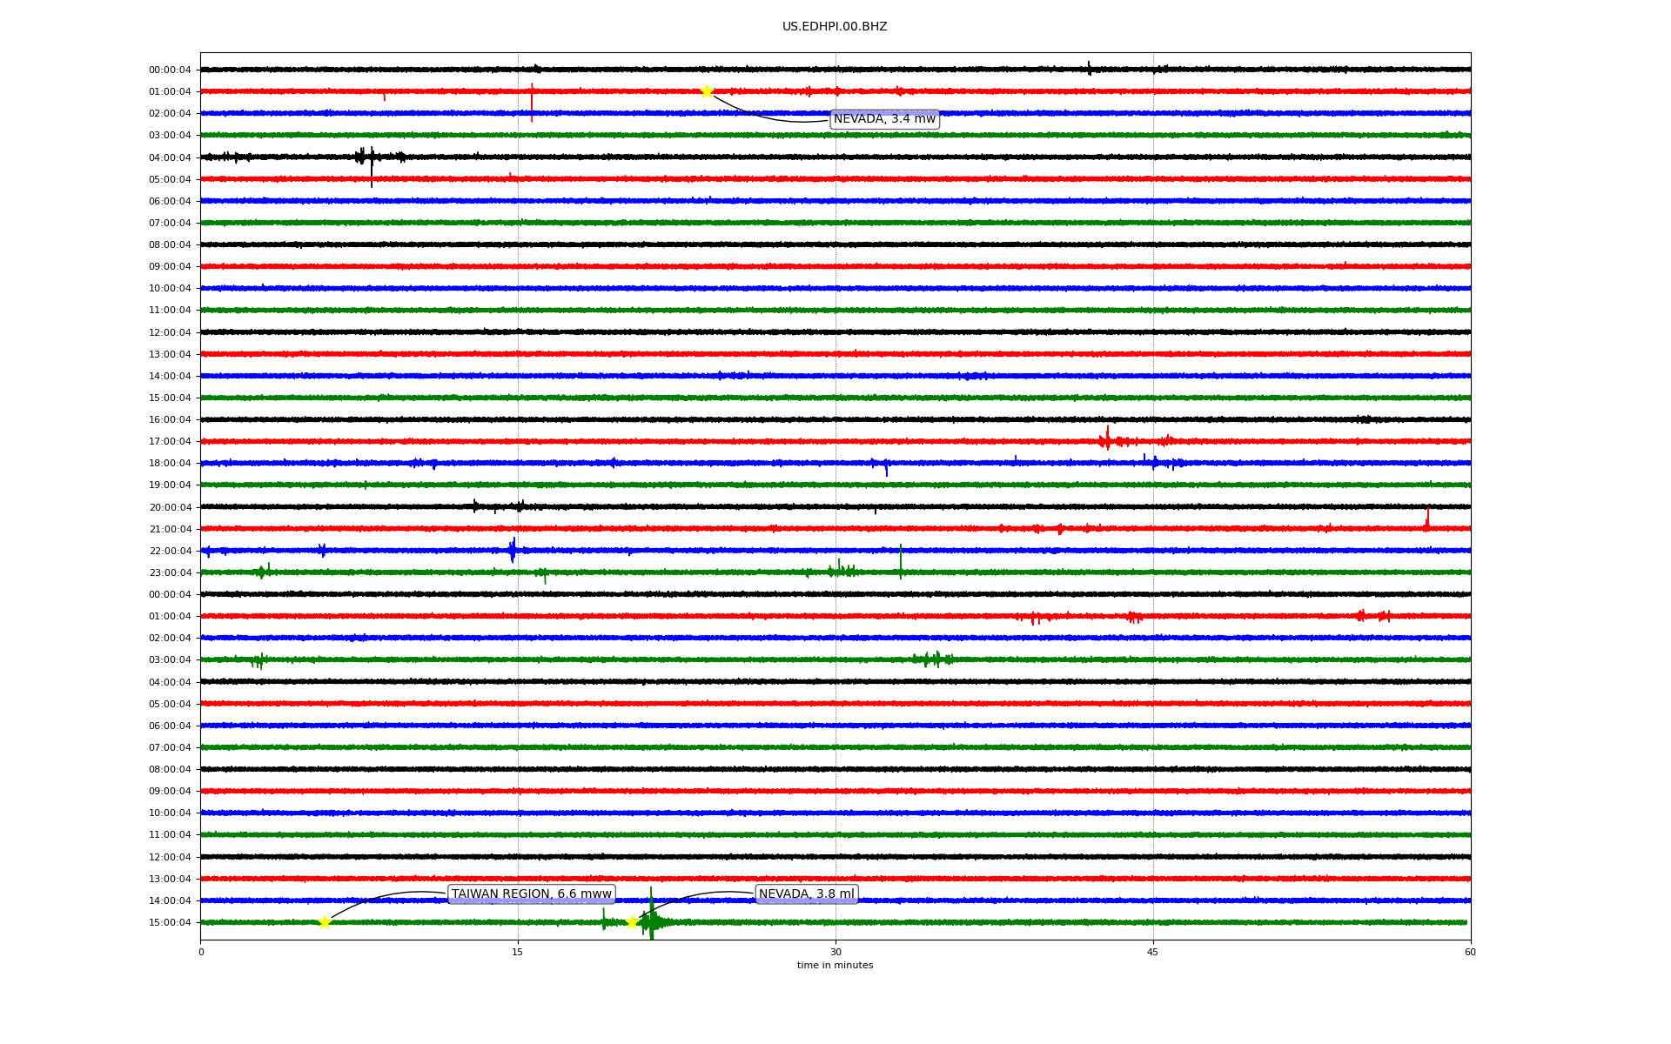Click the 'time in minutes' axis label
Image resolution: width=1671 pixels, height=1044 pixels.
tap(835, 966)
